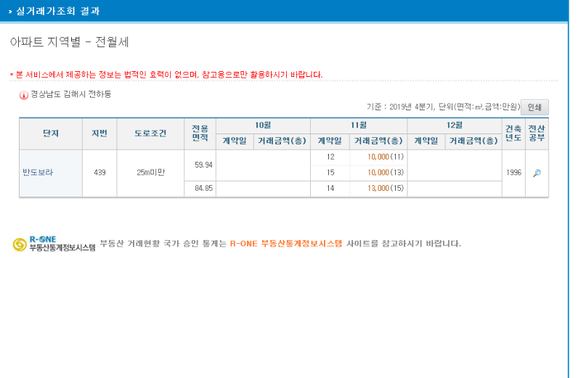
Task: Click the 지번 column header
Action: (99, 133)
